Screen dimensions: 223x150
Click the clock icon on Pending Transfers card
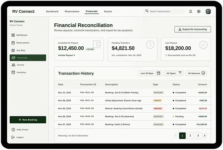point(150,45)
